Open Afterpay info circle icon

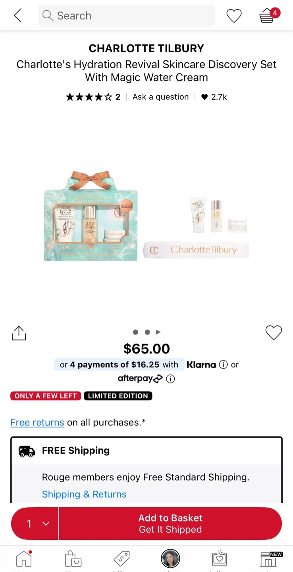[170, 379]
